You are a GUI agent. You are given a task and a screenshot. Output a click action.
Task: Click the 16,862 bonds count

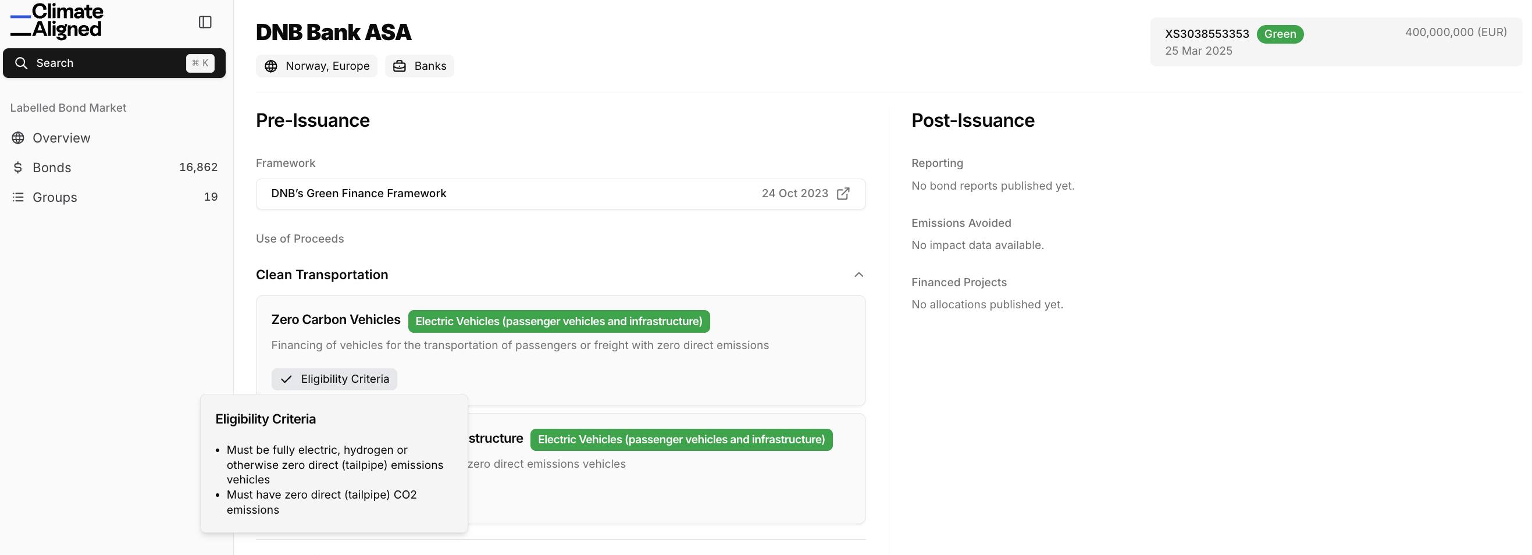pos(199,167)
